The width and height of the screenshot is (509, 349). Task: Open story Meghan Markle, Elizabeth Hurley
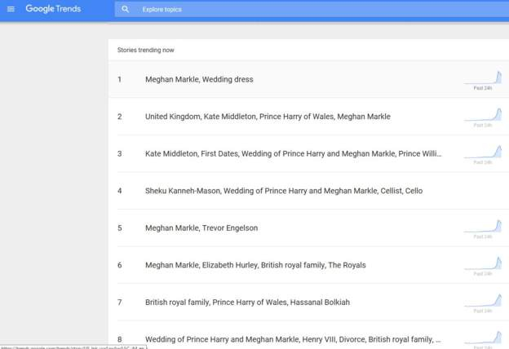[255, 265]
